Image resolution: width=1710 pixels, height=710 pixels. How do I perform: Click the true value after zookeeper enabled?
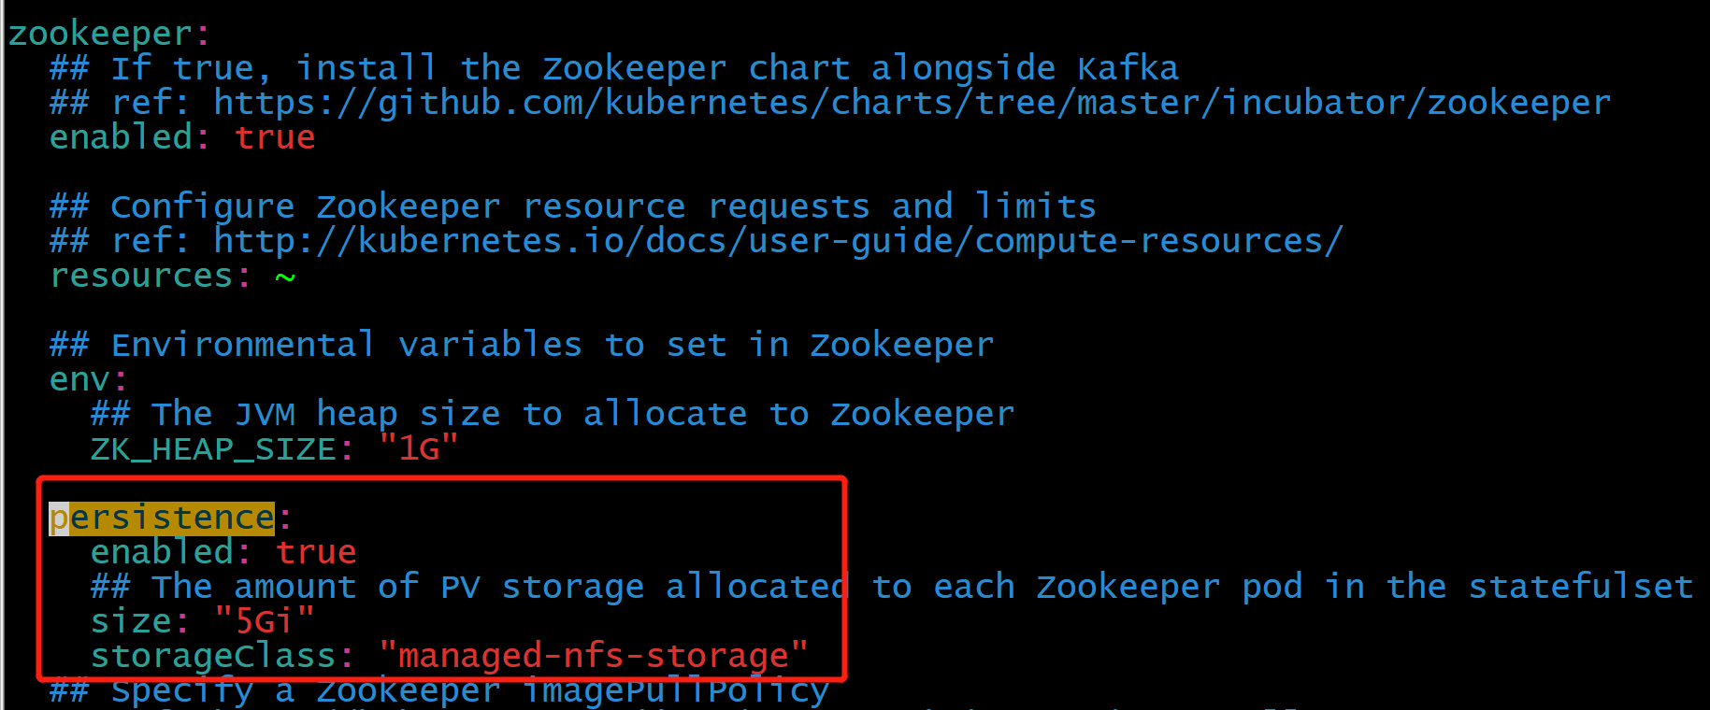click(x=275, y=137)
